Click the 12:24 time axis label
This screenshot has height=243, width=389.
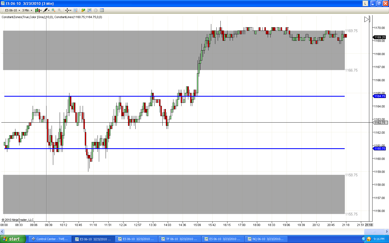click(x=123, y=225)
